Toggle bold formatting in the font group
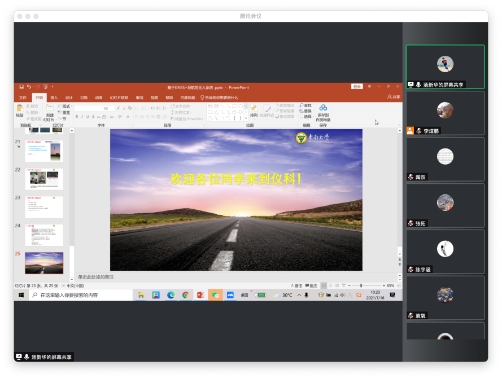The height and width of the screenshot is (379, 502). (77, 117)
